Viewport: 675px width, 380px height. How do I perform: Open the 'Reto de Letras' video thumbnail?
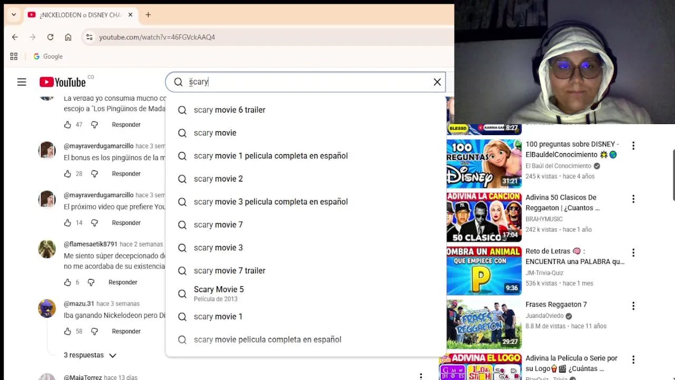point(484,271)
